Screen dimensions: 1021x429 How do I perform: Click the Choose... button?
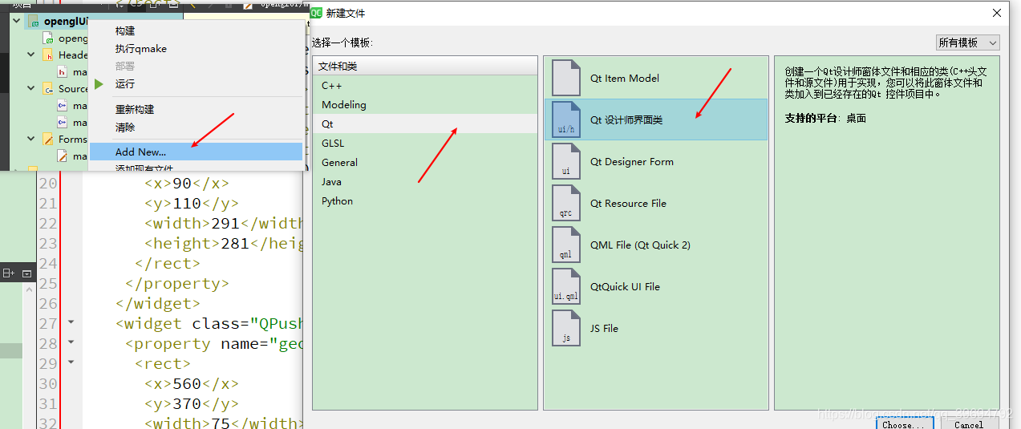click(x=903, y=423)
